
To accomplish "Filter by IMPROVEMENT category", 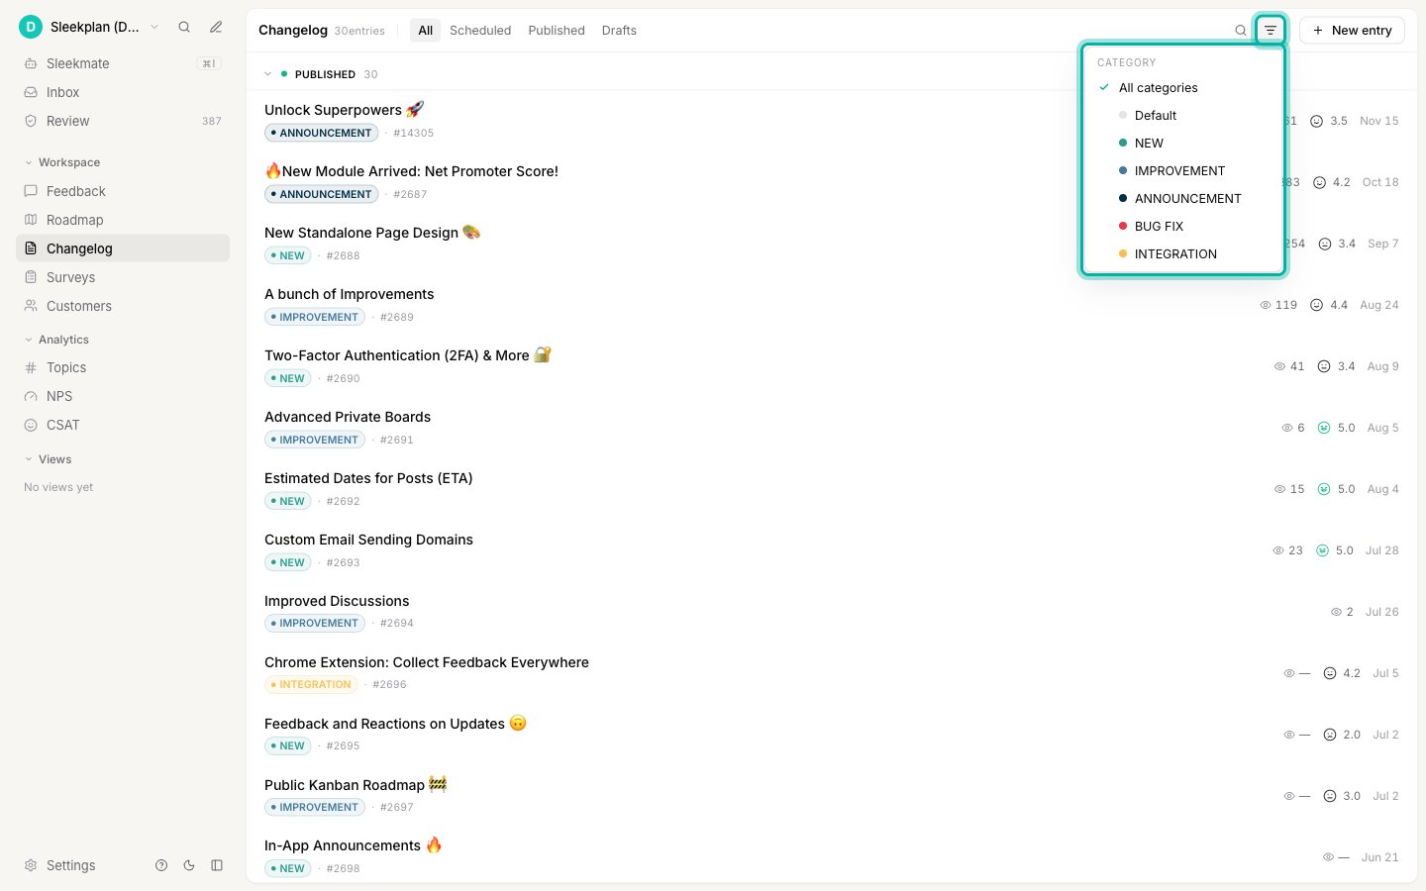I will (x=1183, y=171).
